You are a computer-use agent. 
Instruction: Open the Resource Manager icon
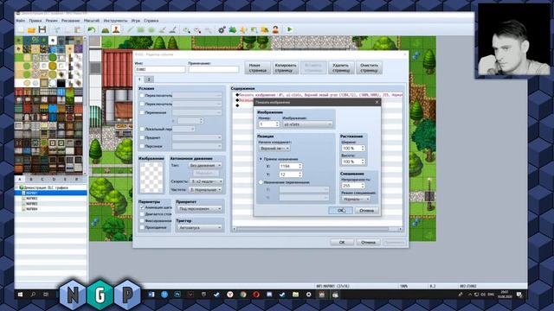(x=265, y=30)
